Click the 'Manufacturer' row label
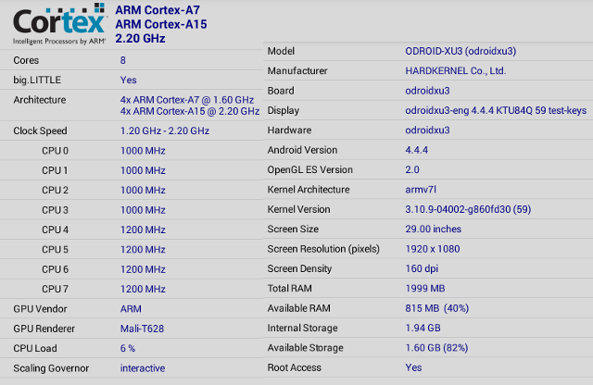 click(x=297, y=70)
